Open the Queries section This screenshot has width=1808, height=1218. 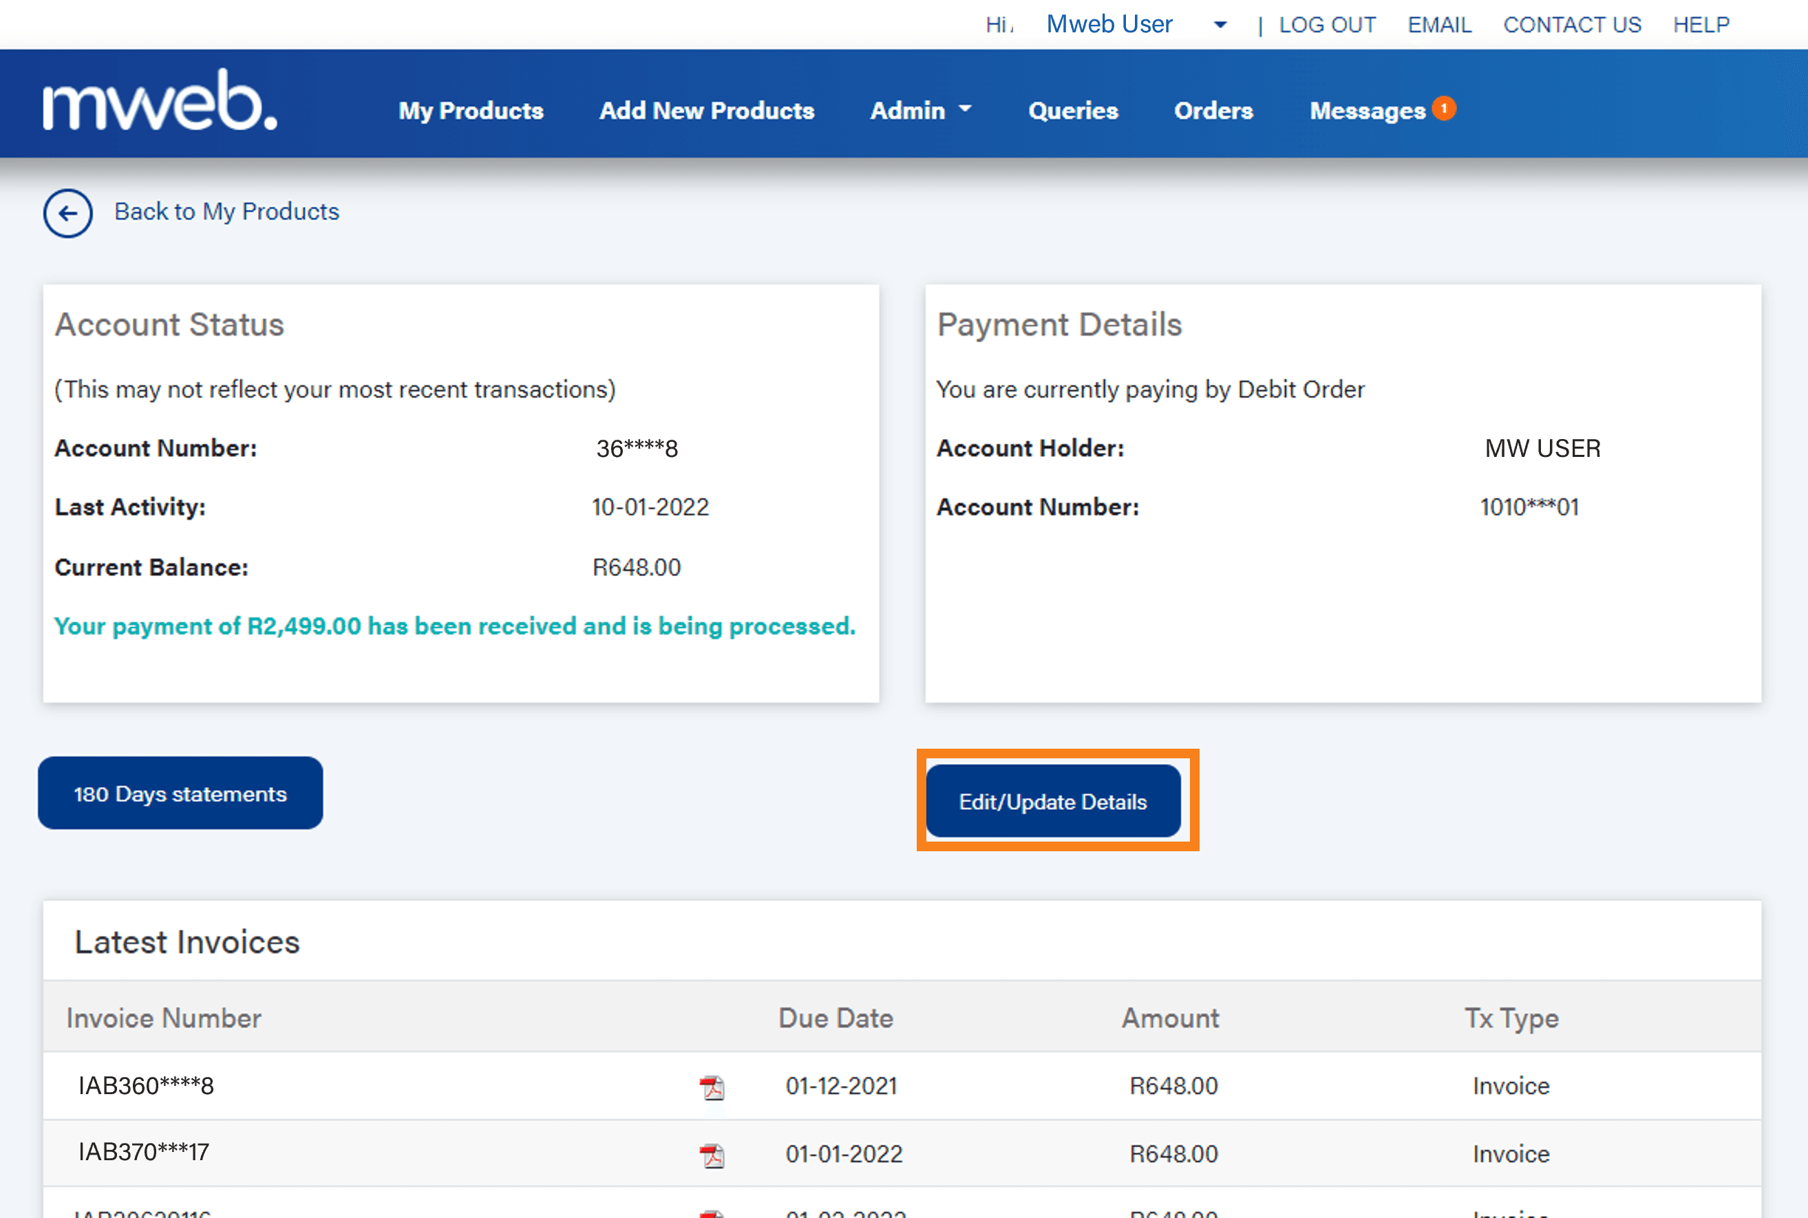click(x=1072, y=110)
